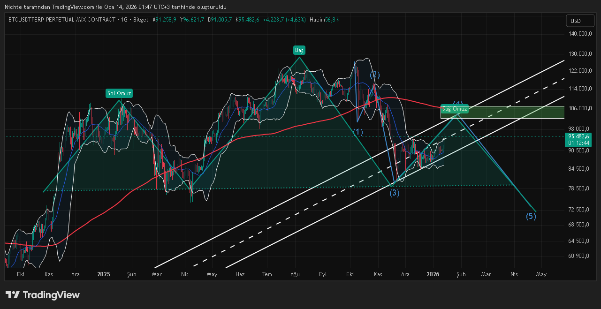Click the 2026 label on time axis
The height and width of the screenshot is (309, 601).
click(x=433, y=274)
